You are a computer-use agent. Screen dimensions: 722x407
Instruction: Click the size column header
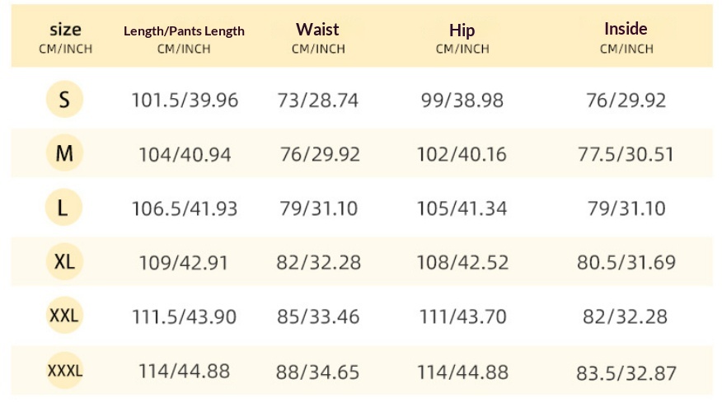pos(65,37)
